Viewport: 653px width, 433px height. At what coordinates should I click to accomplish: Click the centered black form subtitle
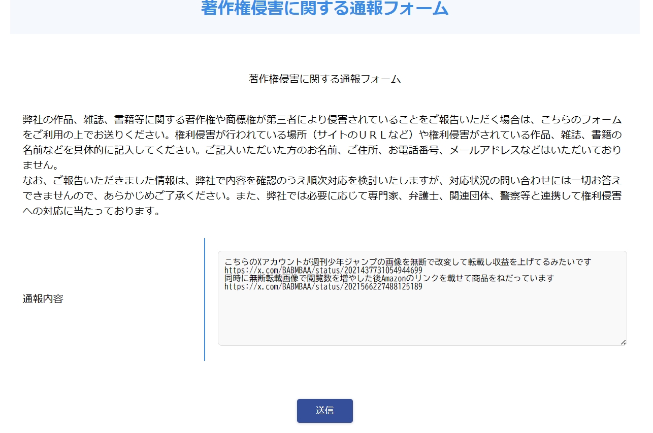pyautogui.click(x=324, y=79)
